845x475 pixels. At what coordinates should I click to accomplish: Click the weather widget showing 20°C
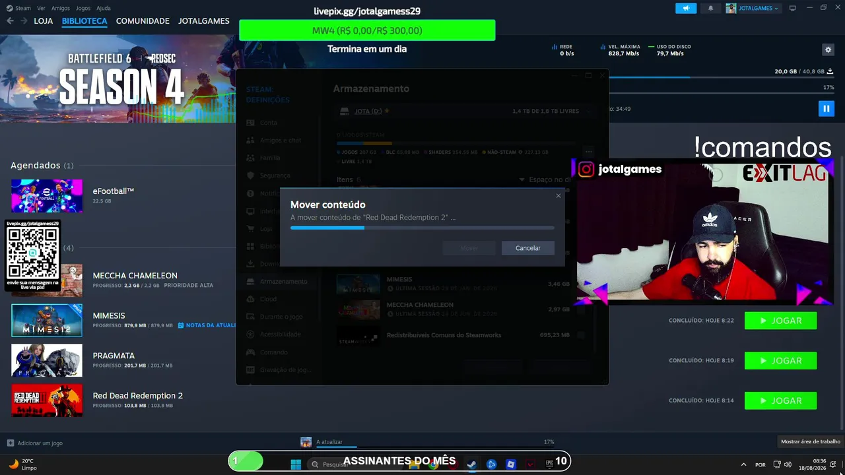(x=23, y=464)
